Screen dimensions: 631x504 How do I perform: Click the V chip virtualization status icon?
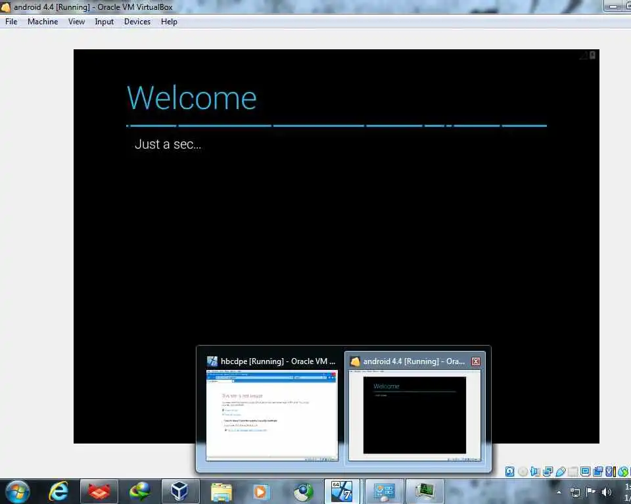610,471
